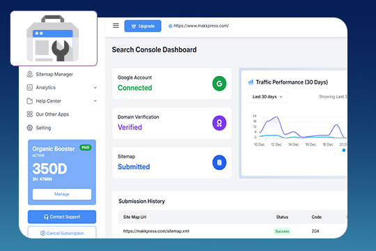Click the Contact Support button
The image size is (376, 251).
click(x=62, y=217)
